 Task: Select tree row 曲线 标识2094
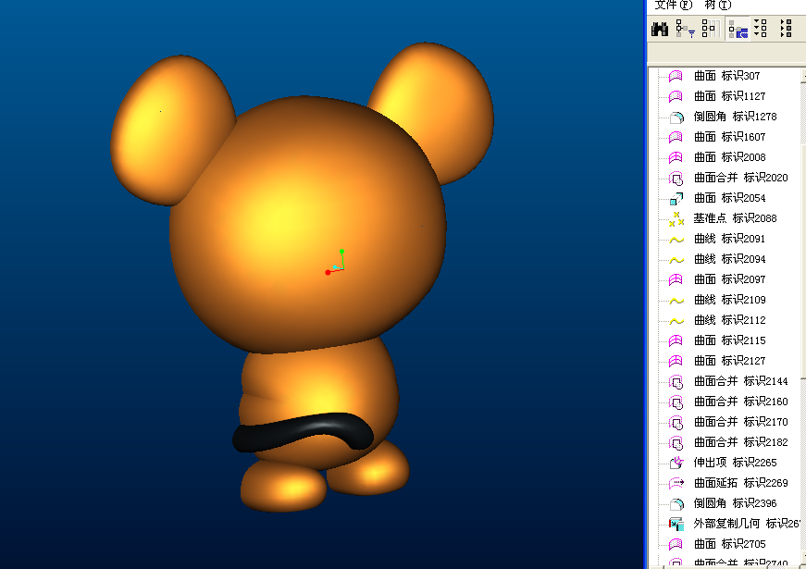tap(716, 259)
